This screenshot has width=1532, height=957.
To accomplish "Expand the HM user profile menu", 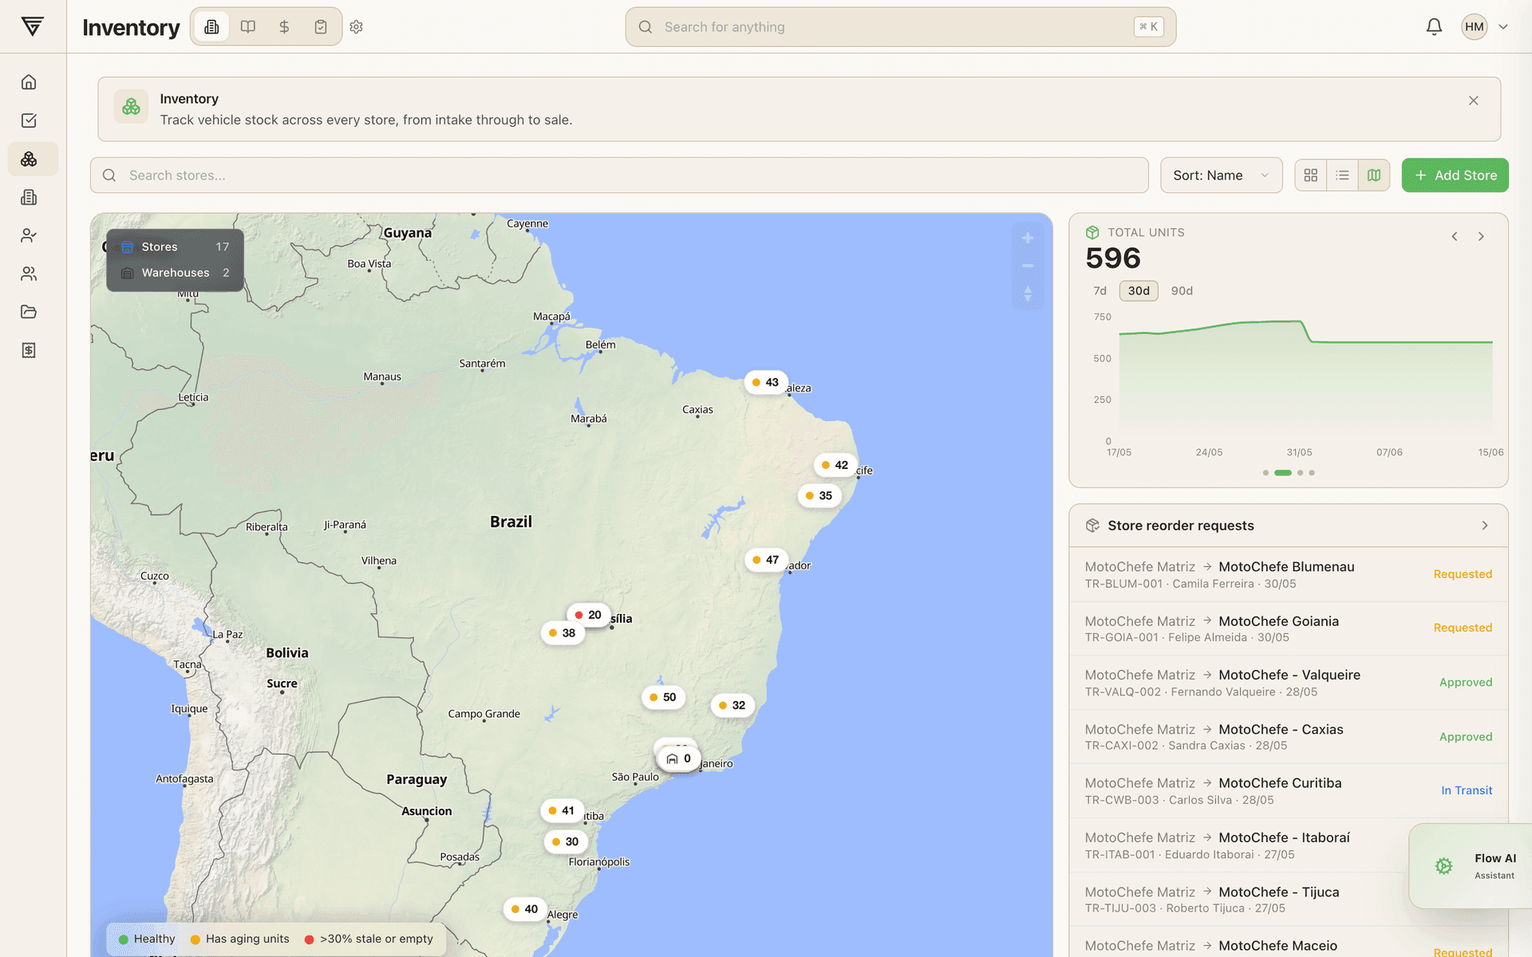I will click(x=1485, y=27).
